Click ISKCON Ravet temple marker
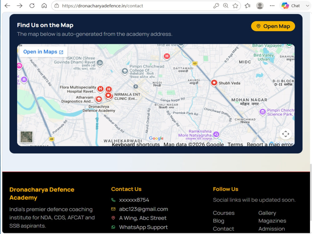 coord(100,63)
